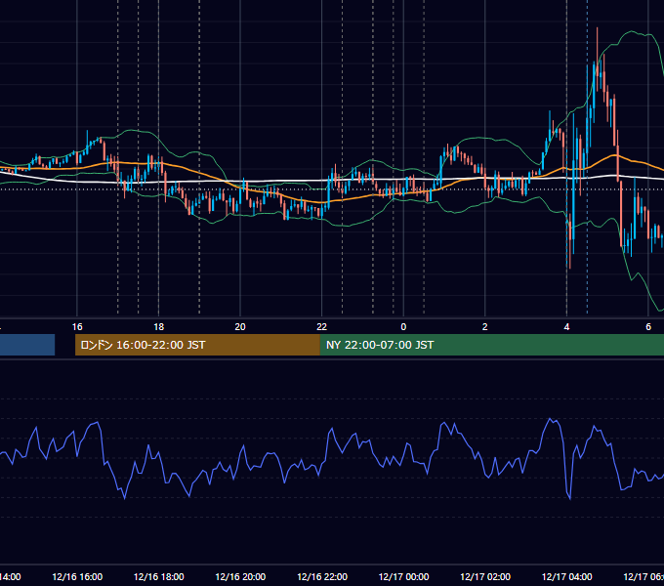664x586 pixels.
Task: Click hour label 0 on price chart axis
Action: [x=403, y=327]
